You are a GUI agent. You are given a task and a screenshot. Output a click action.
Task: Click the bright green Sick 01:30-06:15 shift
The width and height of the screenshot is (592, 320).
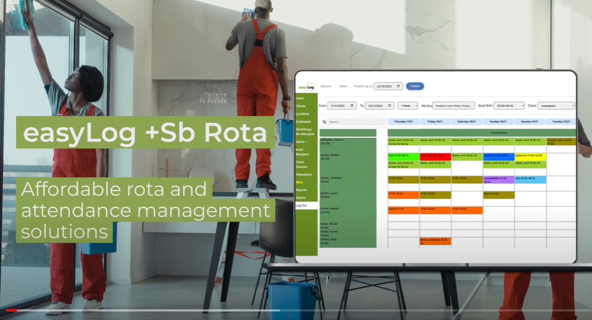(403, 157)
